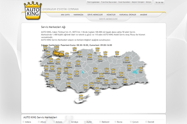Image resolution: width=187 pixels, height=124 pixels.
Task: Tick the Antalya checkbox in list
Action: pos(69,122)
